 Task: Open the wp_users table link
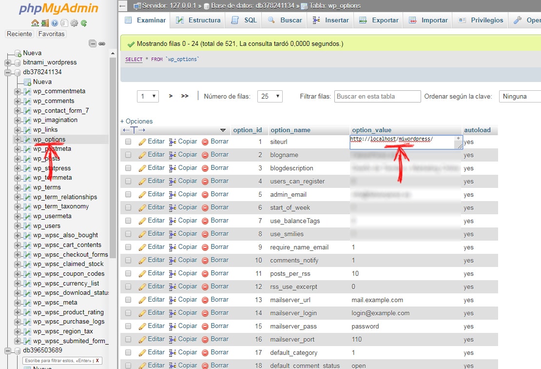click(47, 225)
